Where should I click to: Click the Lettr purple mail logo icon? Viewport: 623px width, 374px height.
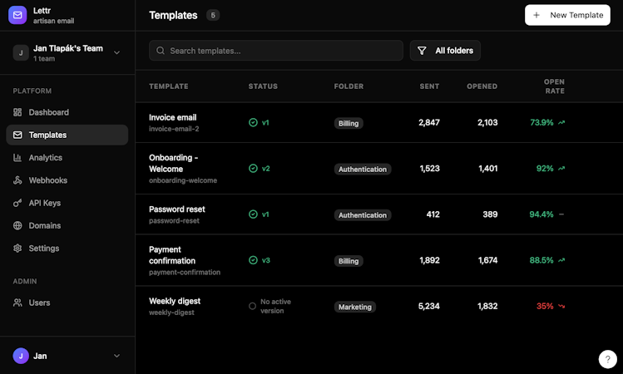point(17,15)
